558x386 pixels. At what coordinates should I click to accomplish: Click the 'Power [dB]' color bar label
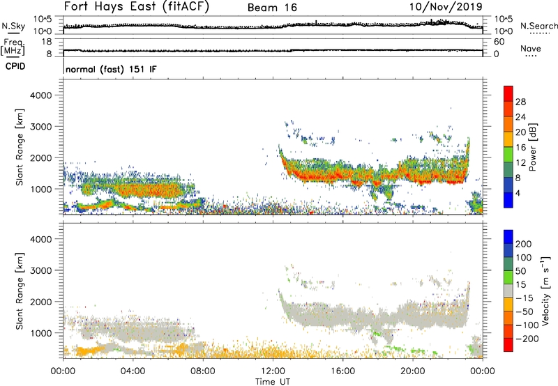(532, 147)
